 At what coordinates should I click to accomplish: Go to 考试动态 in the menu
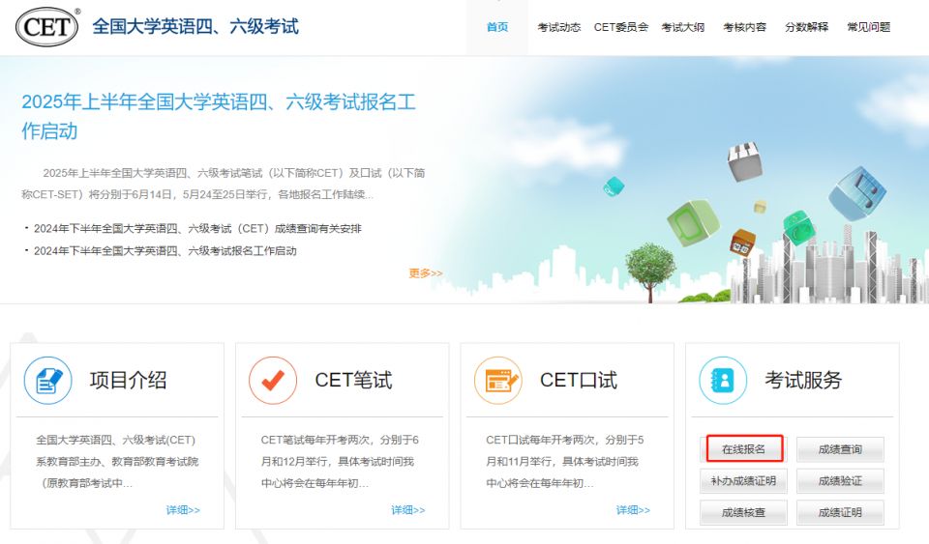558,27
